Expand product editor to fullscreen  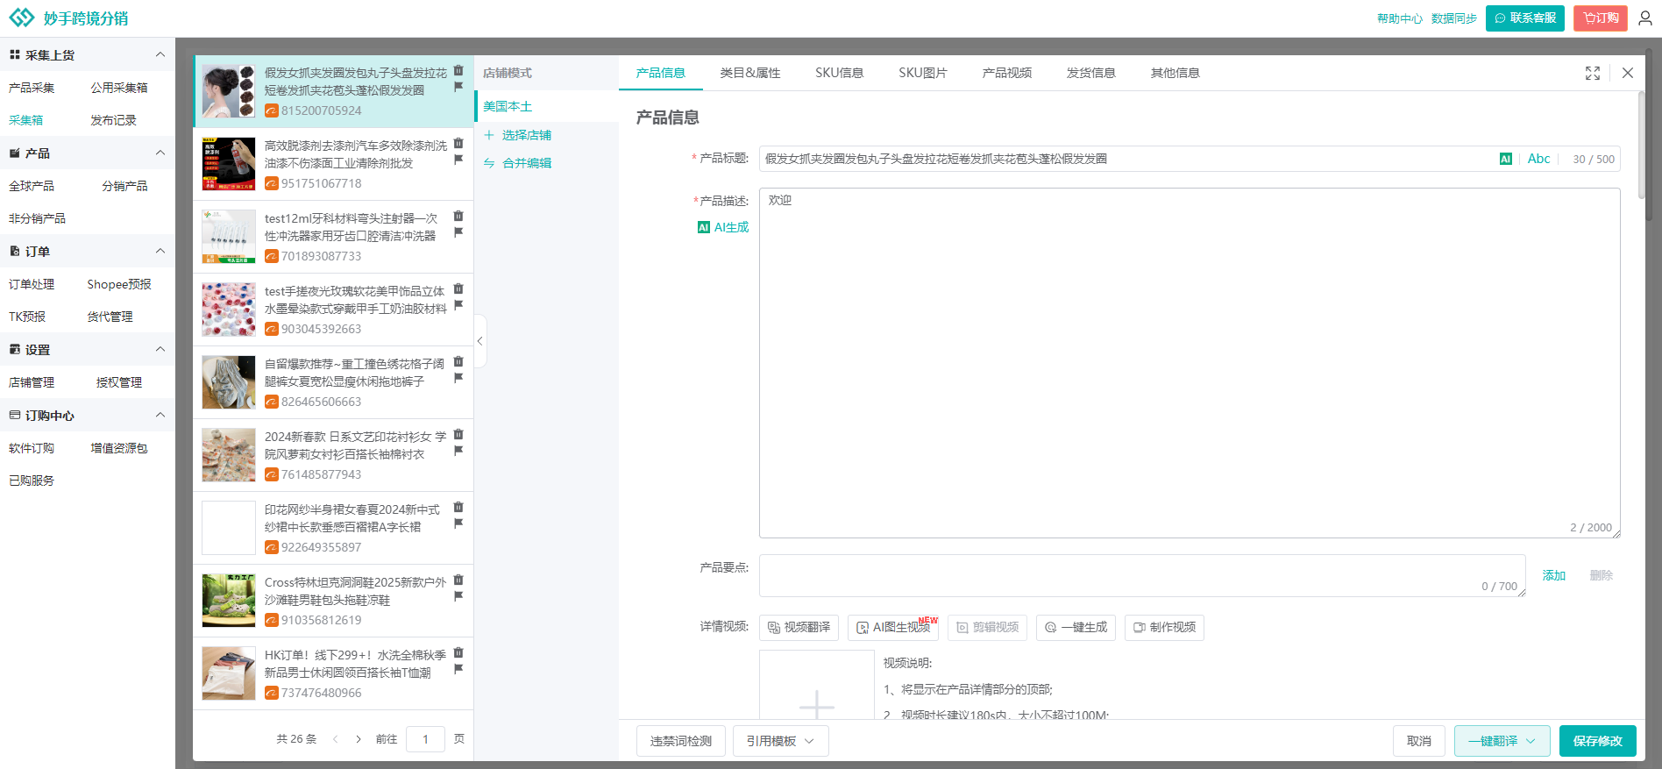point(1593,74)
